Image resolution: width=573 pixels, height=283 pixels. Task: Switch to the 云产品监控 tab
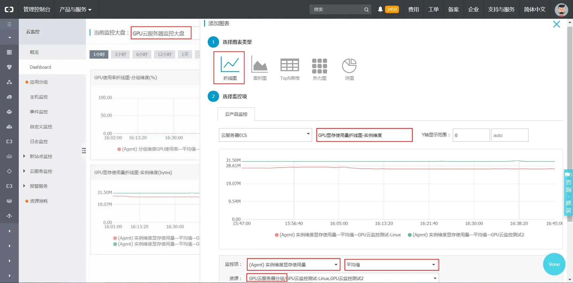click(x=236, y=114)
